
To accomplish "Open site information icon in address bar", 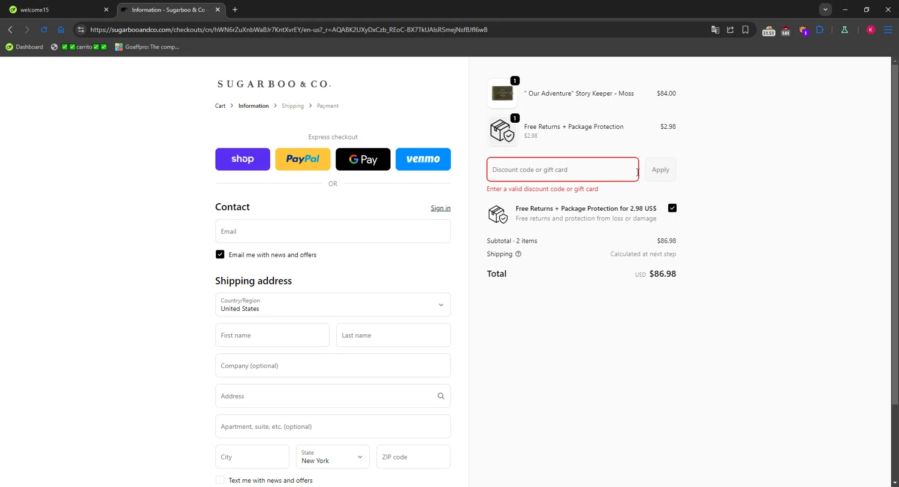I will coord(81,29).
